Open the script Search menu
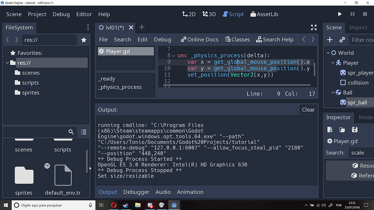This screenshot has width=374, height=210. (122, 39)
